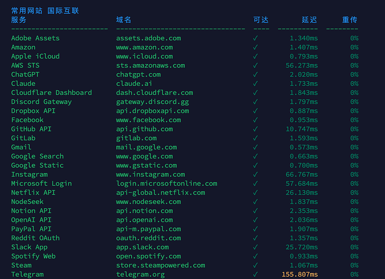Screen dimensions: 385x279
Task: Select Reddit OAuth service name
Action: click(35, 238)
